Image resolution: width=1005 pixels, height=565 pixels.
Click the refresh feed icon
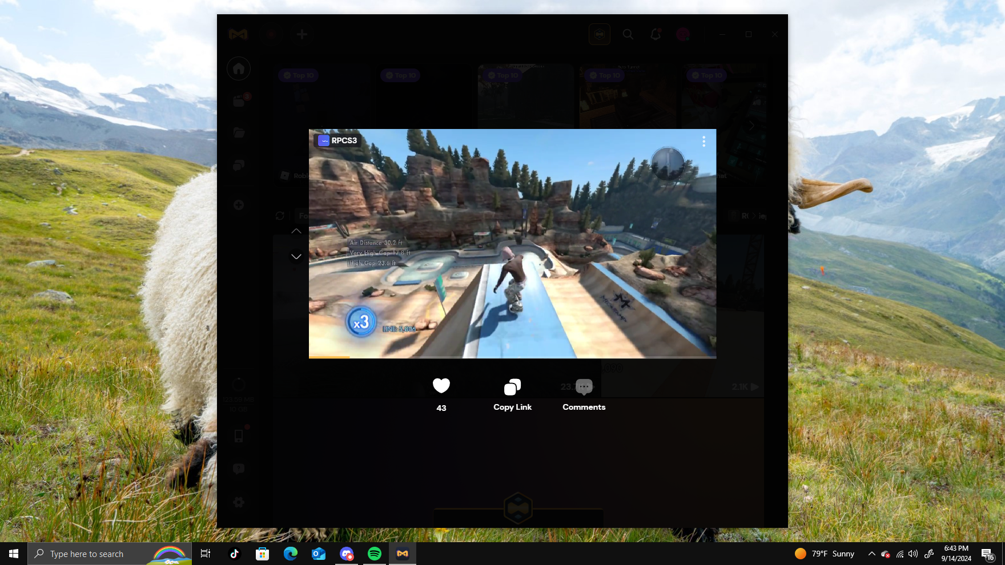280,216
